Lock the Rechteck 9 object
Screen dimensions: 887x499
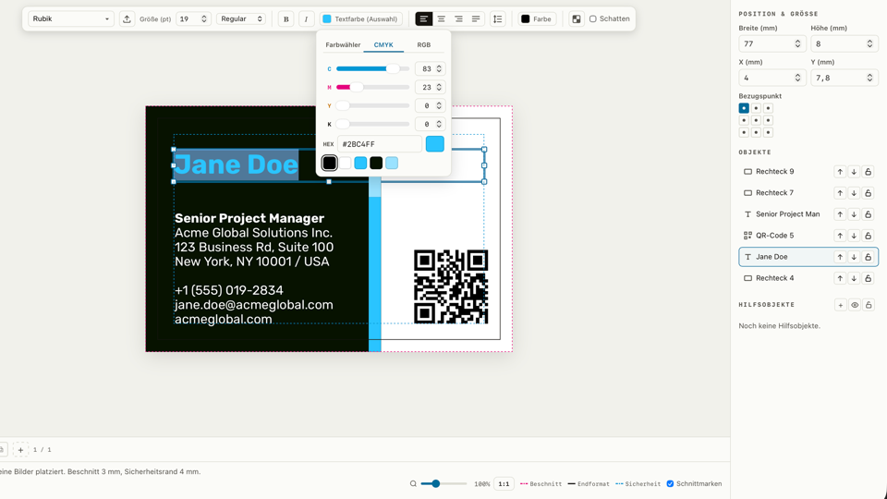(869, 172)
